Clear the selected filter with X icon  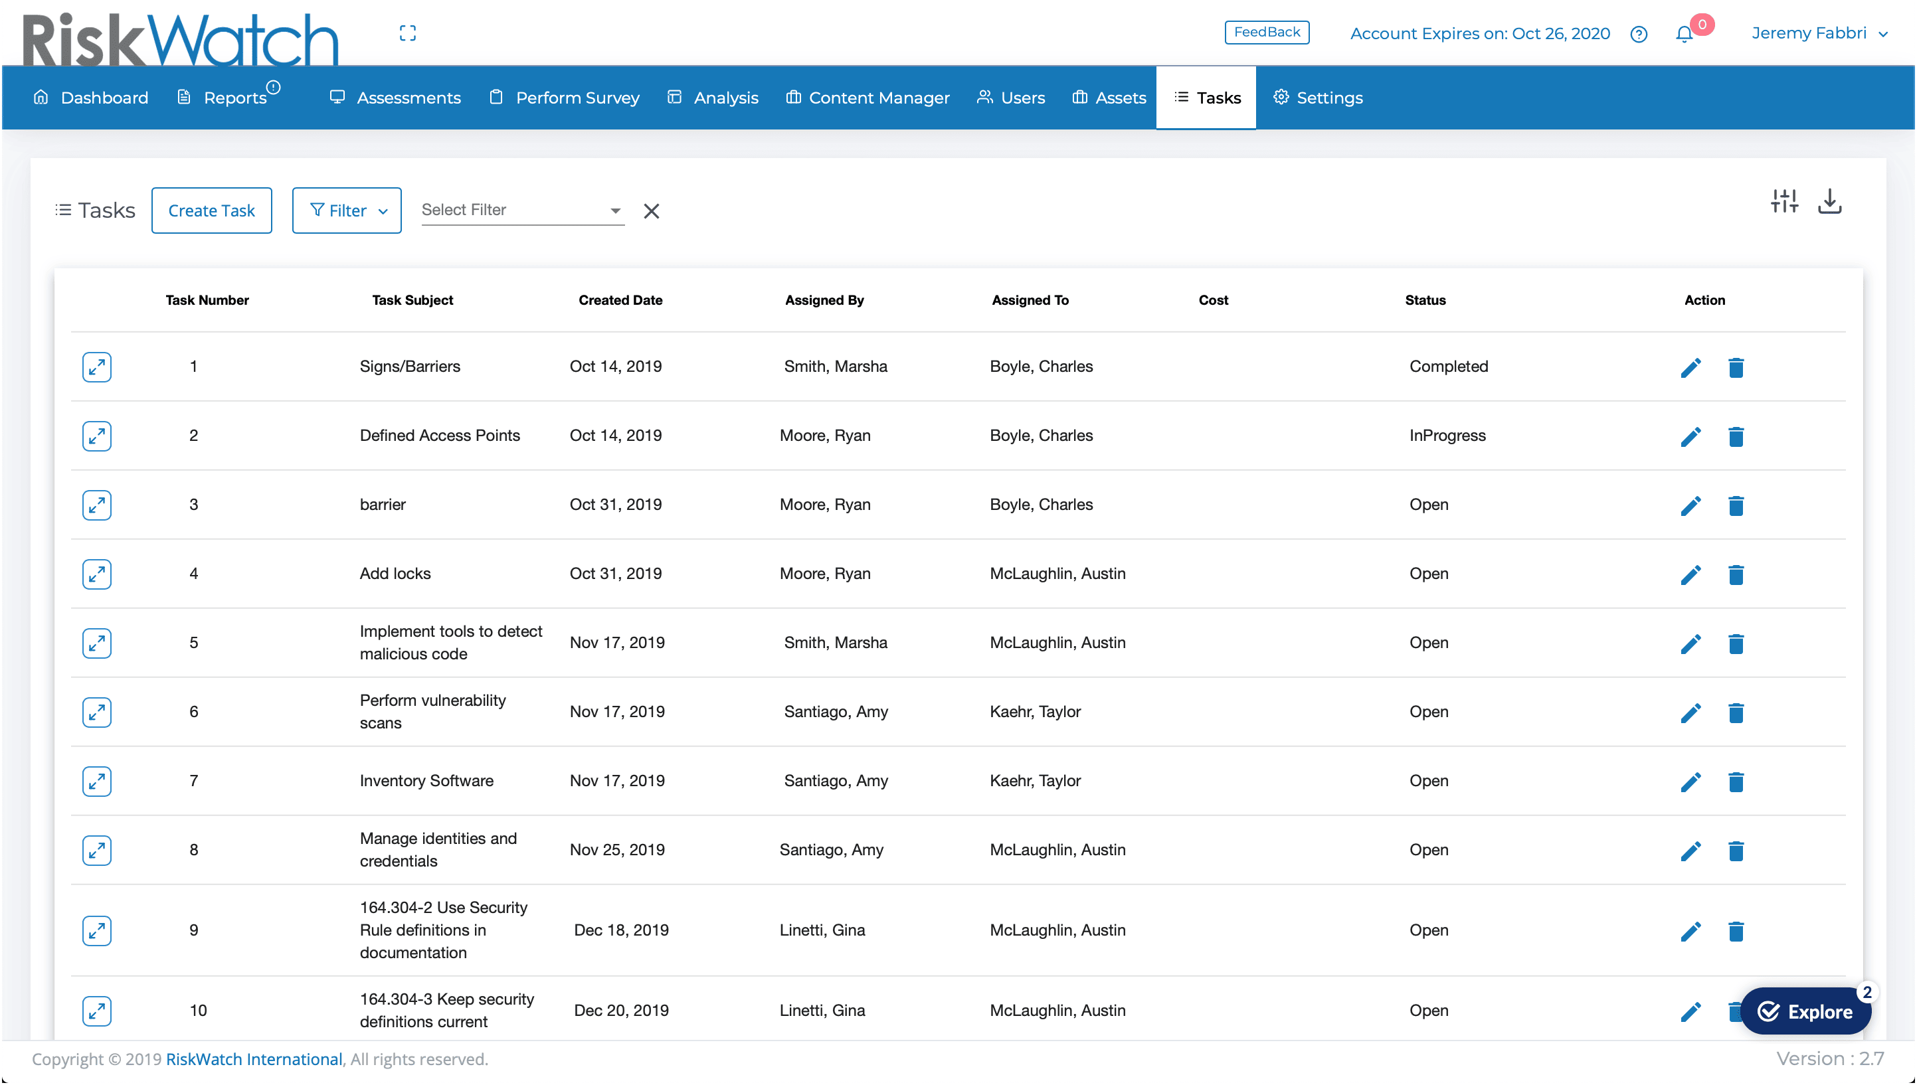[652, 212]
